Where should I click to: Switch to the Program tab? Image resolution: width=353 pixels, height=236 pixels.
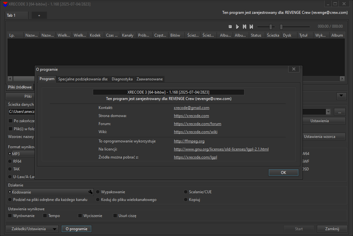47,79
